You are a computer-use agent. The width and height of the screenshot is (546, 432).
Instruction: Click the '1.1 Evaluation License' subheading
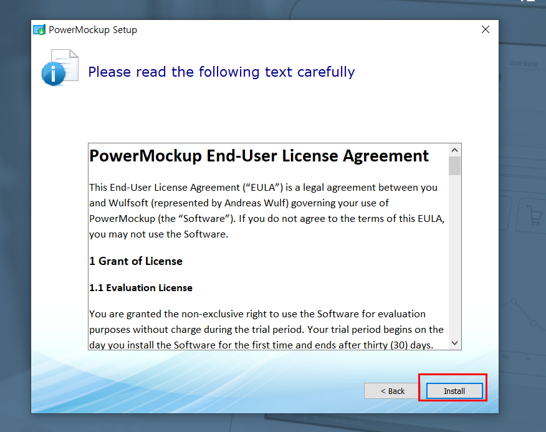pyautogui.click(x=141, y=288)
